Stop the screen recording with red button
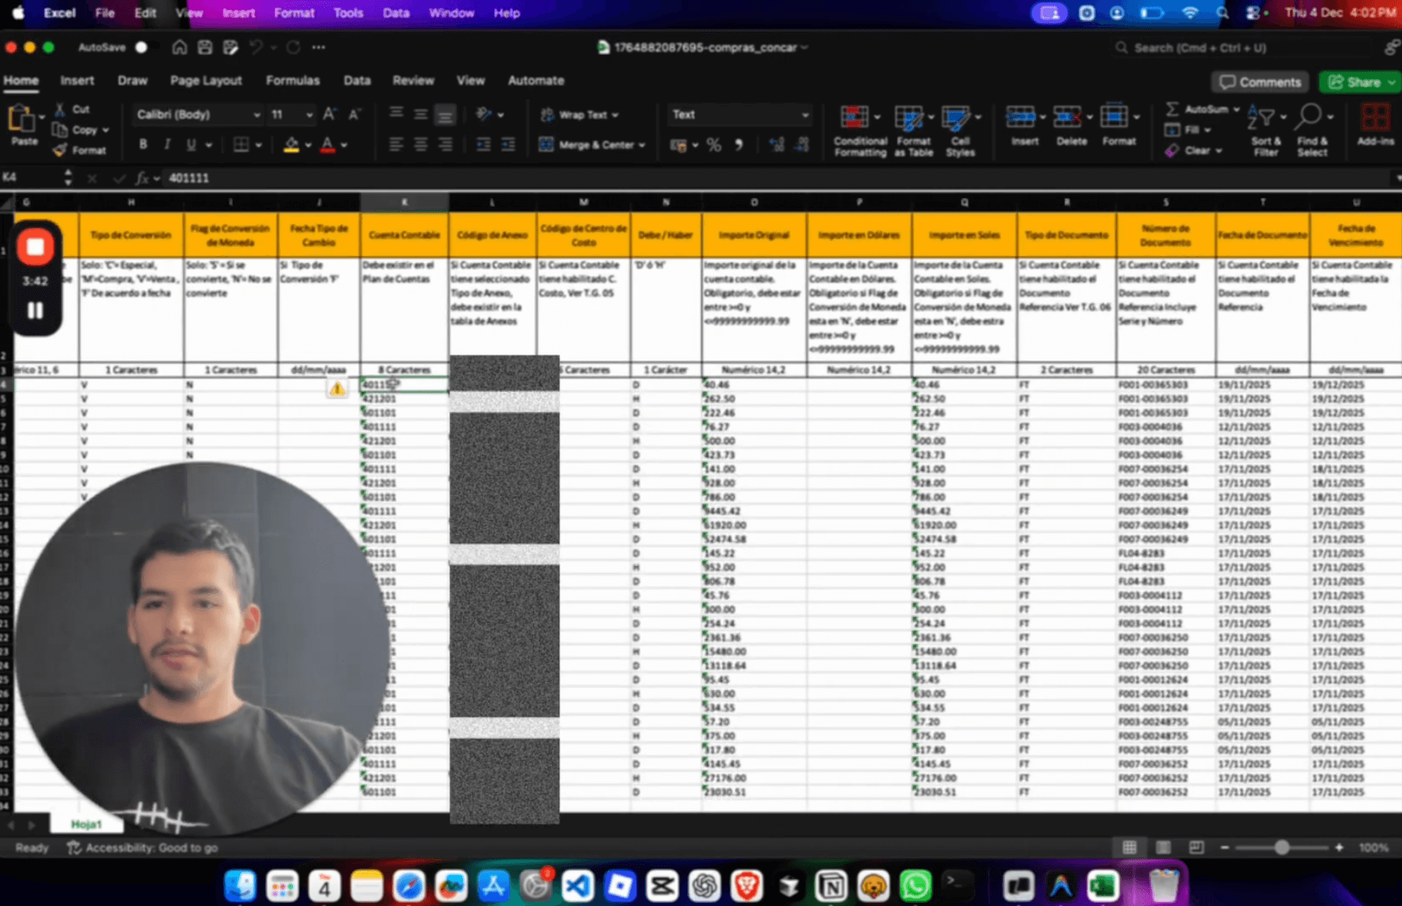Image resolution: width=1402 pixels, height=906 pixels. coord(35,247)
